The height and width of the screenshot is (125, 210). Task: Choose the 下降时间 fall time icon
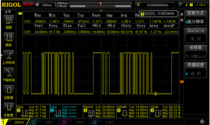9,73
